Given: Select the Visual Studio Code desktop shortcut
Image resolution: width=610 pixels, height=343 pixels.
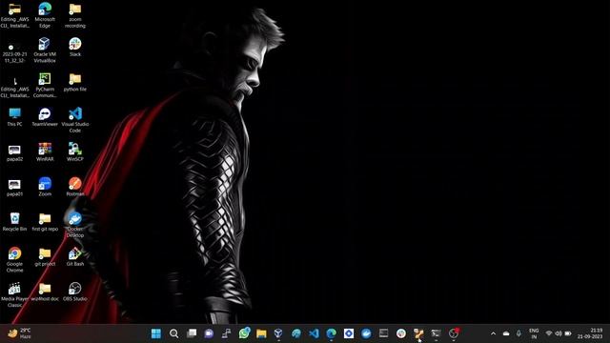Looking at the screenshot, I should 75,120.
